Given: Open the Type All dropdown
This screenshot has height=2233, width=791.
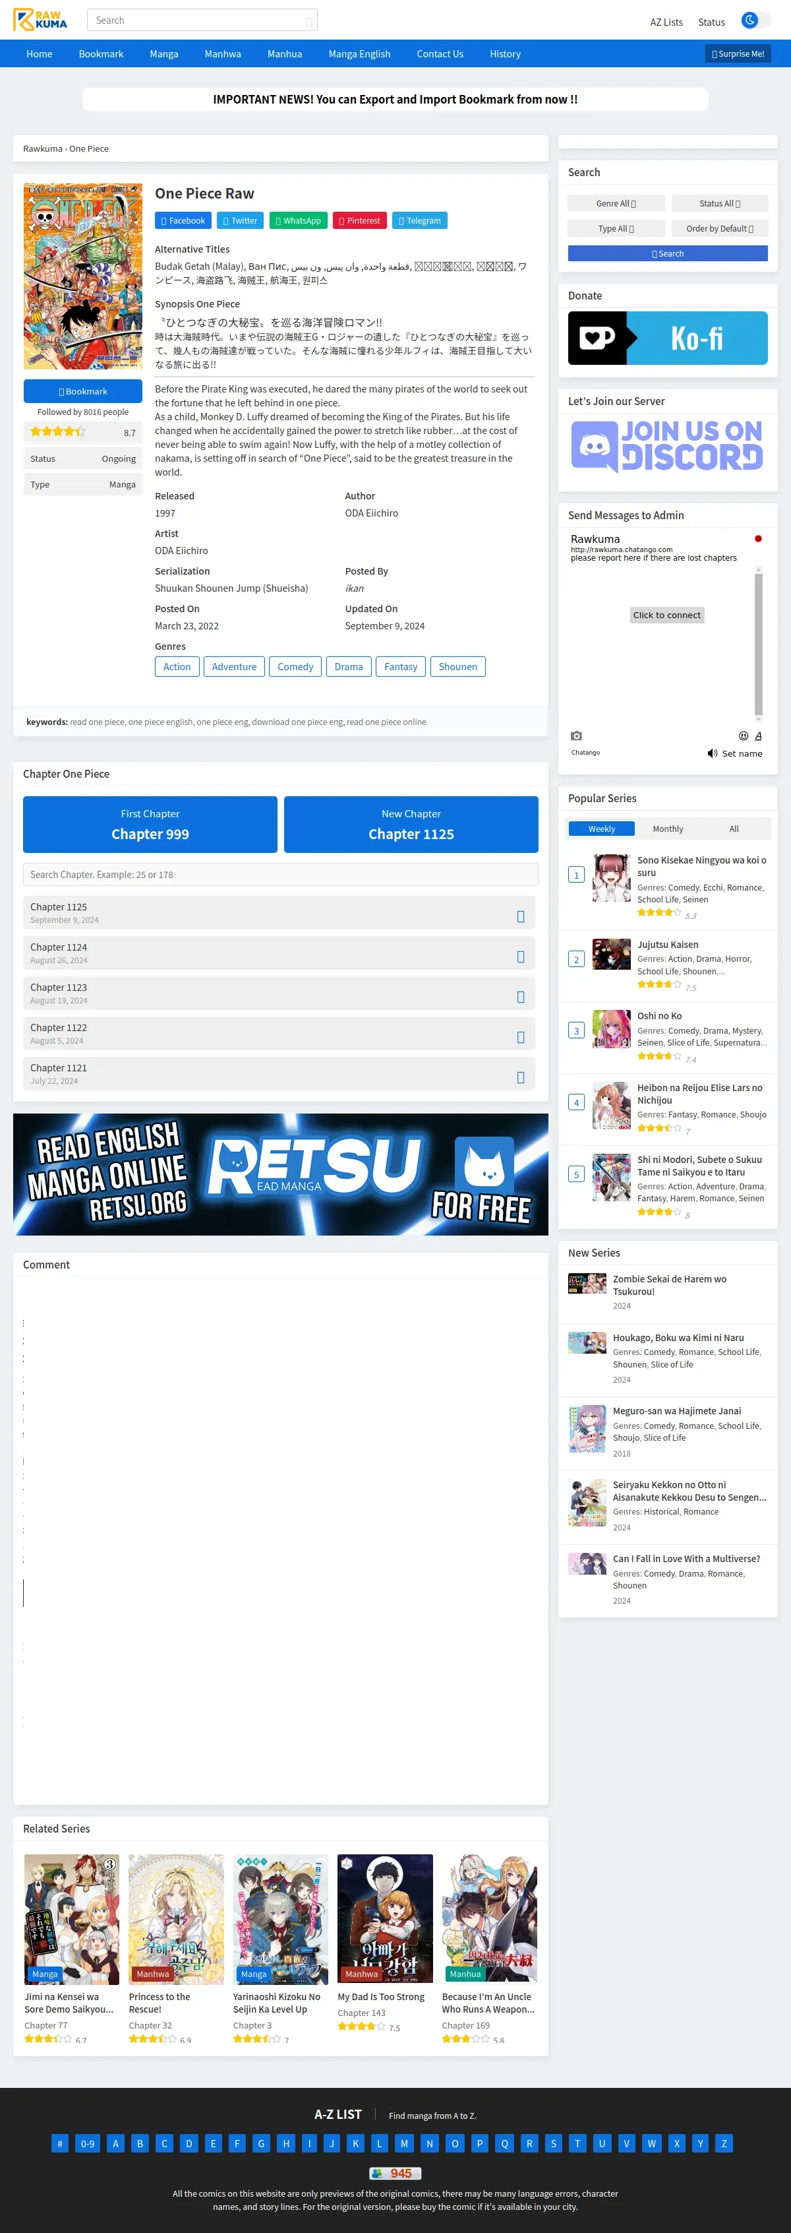Looking at the screenshot, I should click(616, 229).
